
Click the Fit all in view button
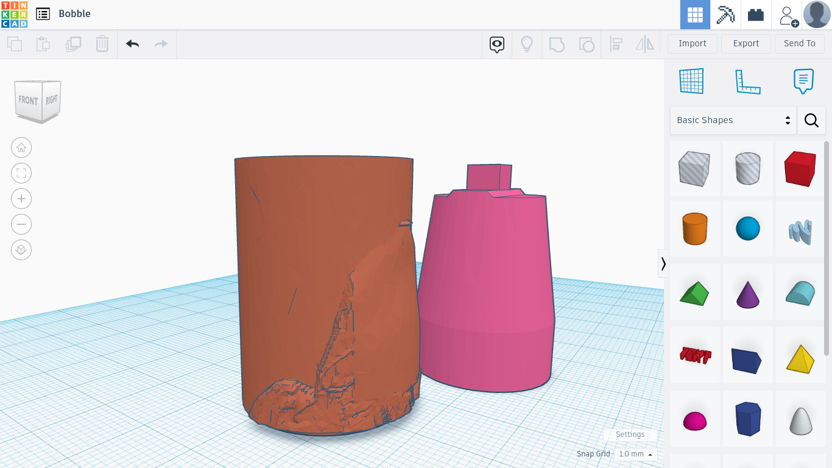tap(21, 173)
